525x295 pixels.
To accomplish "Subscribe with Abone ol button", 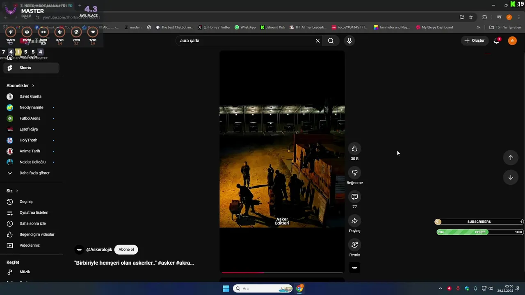I will pyautogui.click(x=126, y=250).
